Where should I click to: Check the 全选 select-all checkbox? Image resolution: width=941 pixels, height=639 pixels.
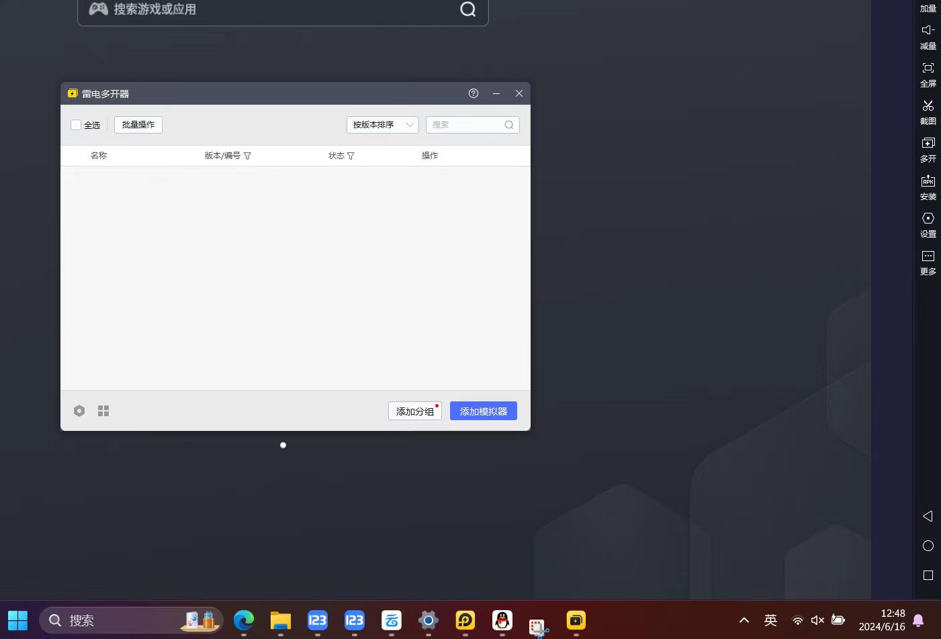[76, 125]
